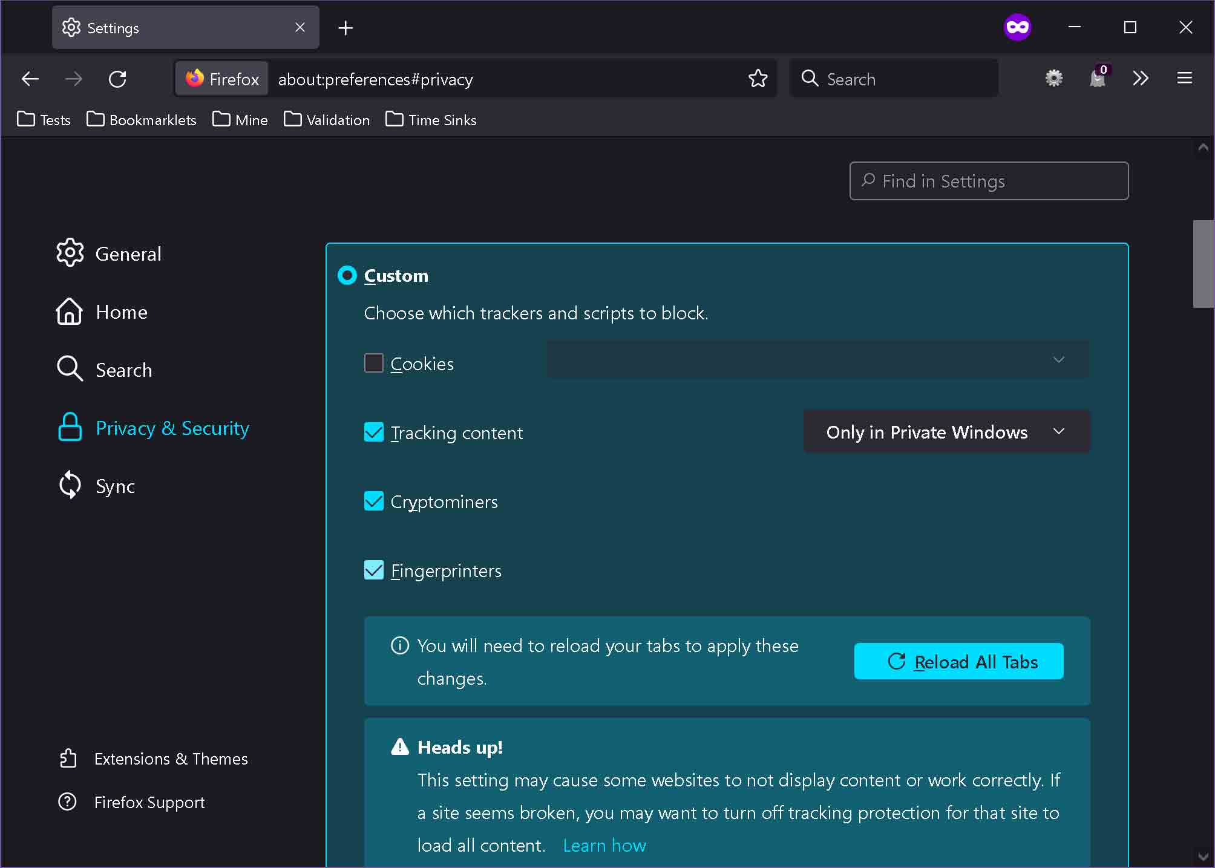Click the private browsing mask icon

[x=1017, y=27]
